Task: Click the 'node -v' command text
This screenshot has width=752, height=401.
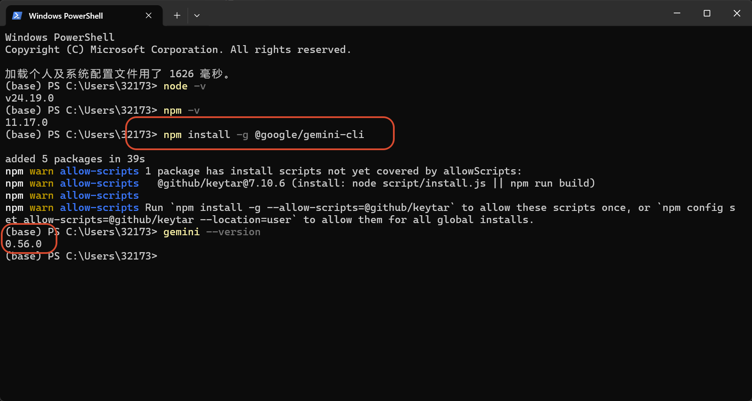Action: pos(185,86)
